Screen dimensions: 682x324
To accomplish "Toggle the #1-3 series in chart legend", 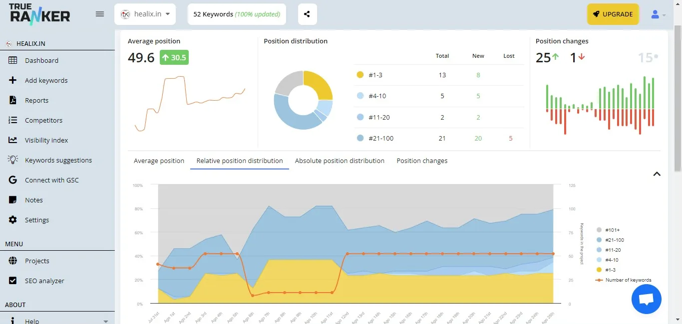I will point(607,270).
